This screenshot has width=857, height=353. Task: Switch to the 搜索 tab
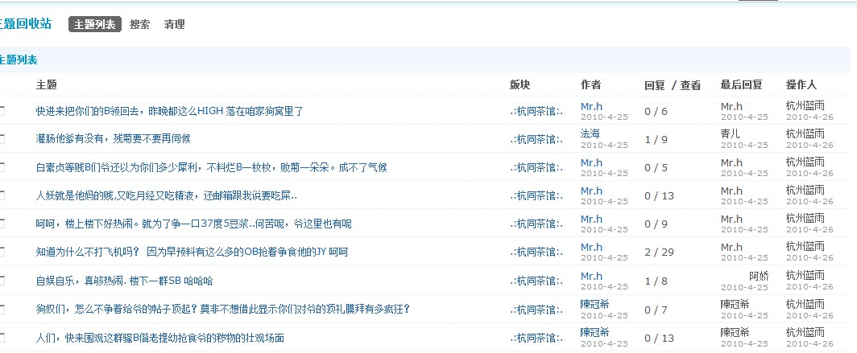tap(139, 25)
